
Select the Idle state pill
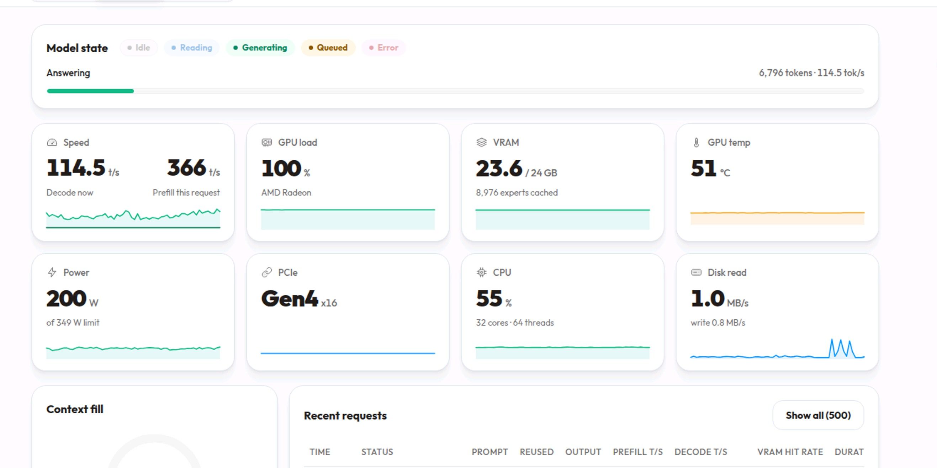coord(139,48)
